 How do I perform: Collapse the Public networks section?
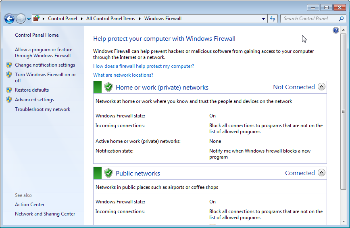point(321,173)
